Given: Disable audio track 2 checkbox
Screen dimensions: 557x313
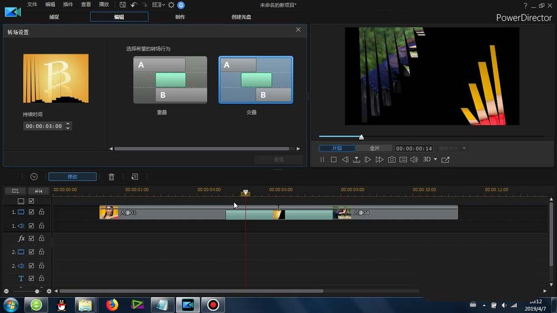Looking at the screenshot, I should click(31, 266).
